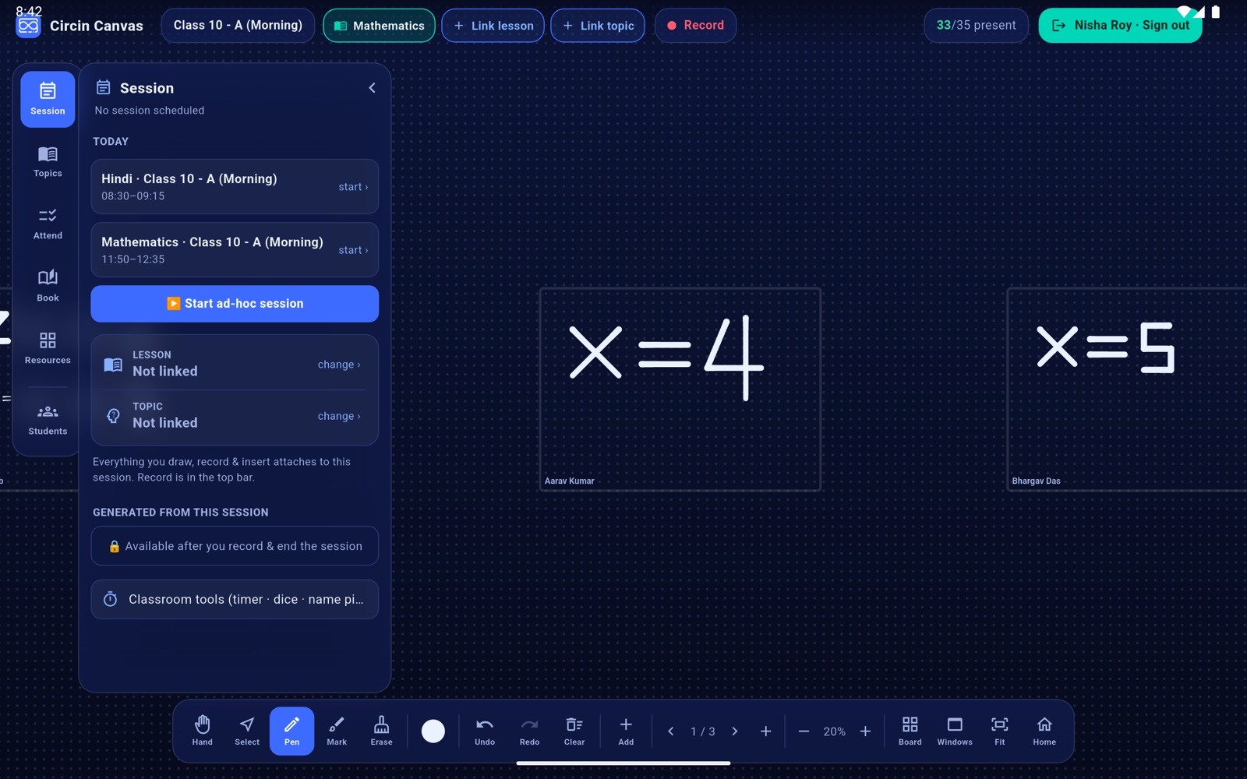The width and height of the screenshot is (1247, 779).
Task: Select Aarav Kumar's x=4 card
Action: [x=680, y=389]
